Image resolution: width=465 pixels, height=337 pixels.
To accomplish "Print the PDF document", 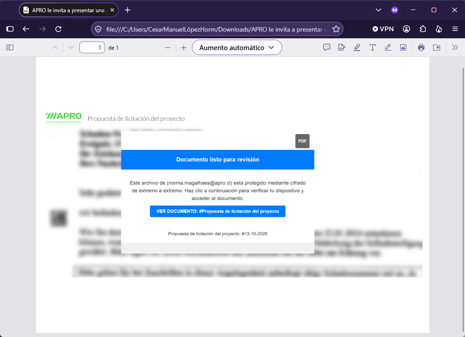I will pos(421,47).
